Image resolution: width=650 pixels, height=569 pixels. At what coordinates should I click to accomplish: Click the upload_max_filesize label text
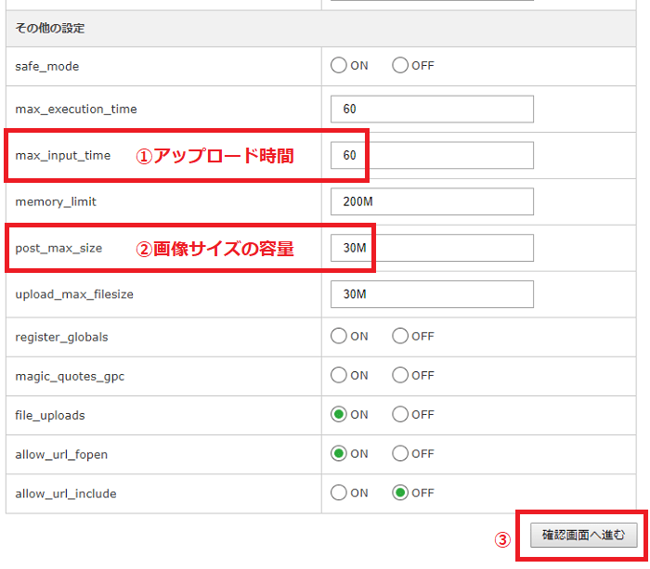click(x=74, y=294)
